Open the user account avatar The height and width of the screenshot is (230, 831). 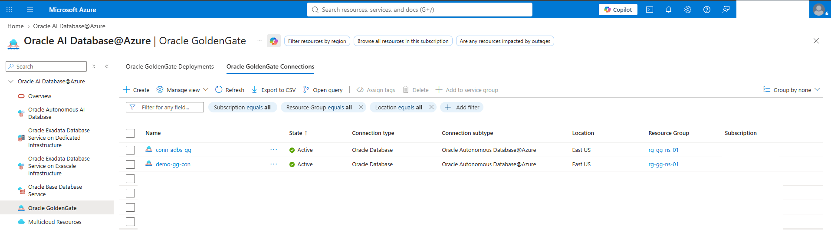tap(819, 10)
